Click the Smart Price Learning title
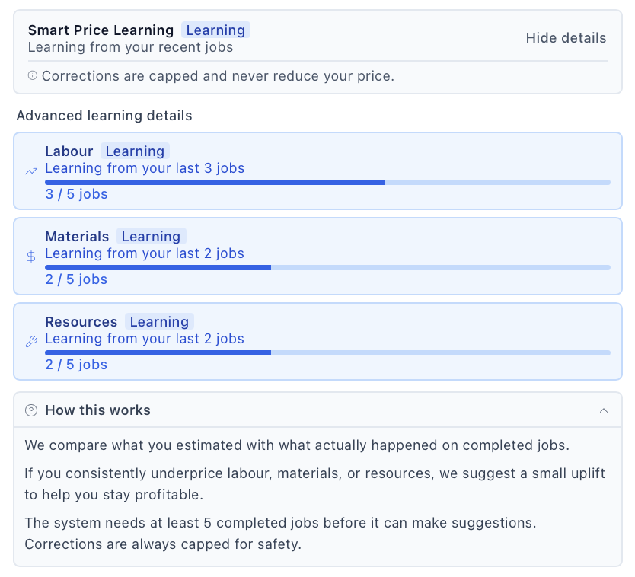The width and height of the screenshot is (635, 577). pyautogui.click(x=101, y=30)
